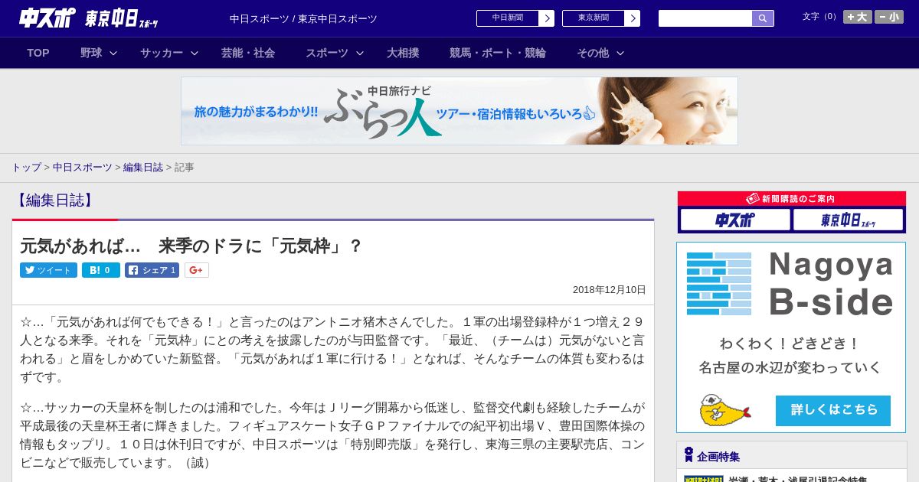Click the article headline 元気があれば…
Screen dimensions: 919x482
pyautogui.click(x=191, y=246)
